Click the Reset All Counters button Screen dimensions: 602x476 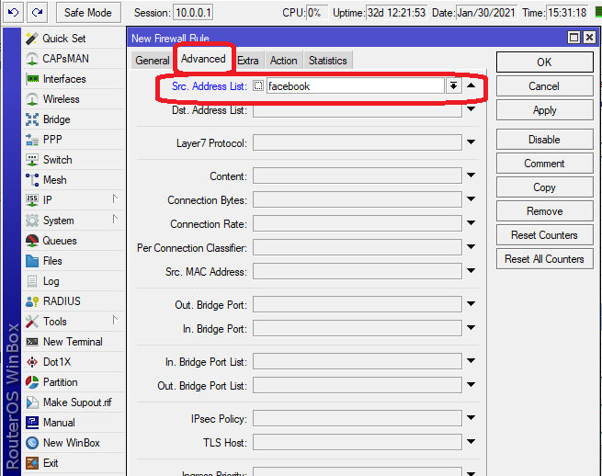click(x=544, y=259)
